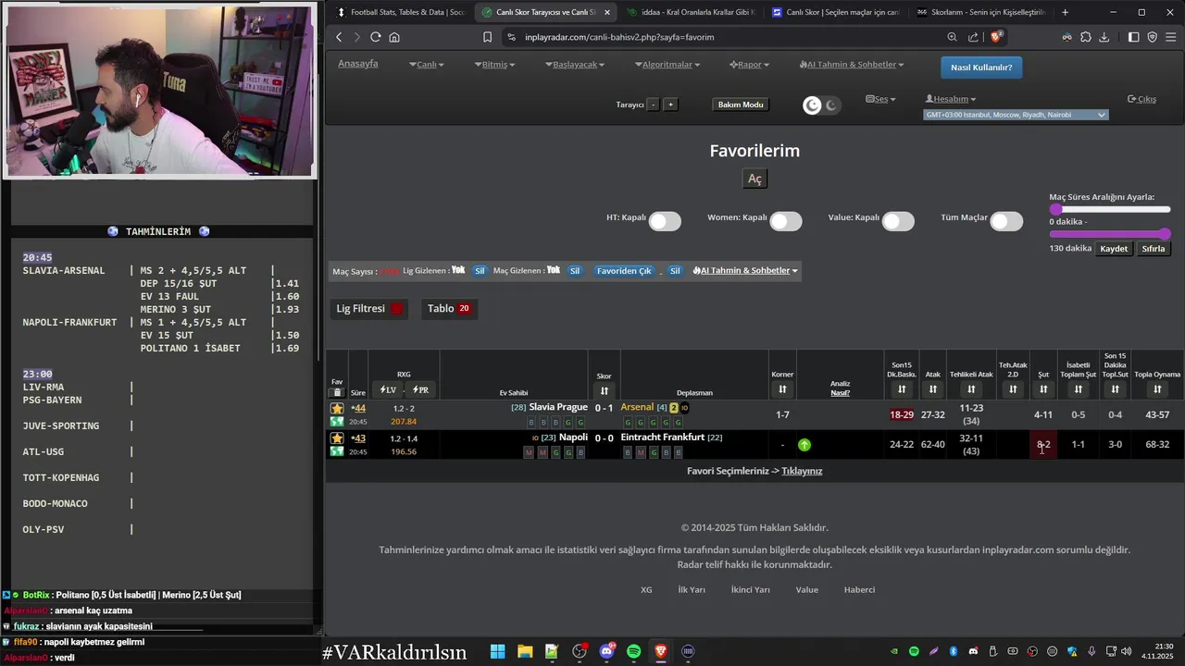The height and width of the screenshot is (666, 1185).
Task: Open a new browser tab
Action: [1065, 12]
